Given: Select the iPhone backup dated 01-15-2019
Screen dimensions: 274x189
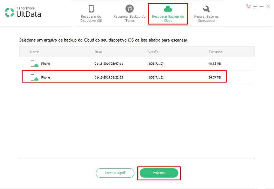Looking at the screenshot, I should tap(137, 77).
